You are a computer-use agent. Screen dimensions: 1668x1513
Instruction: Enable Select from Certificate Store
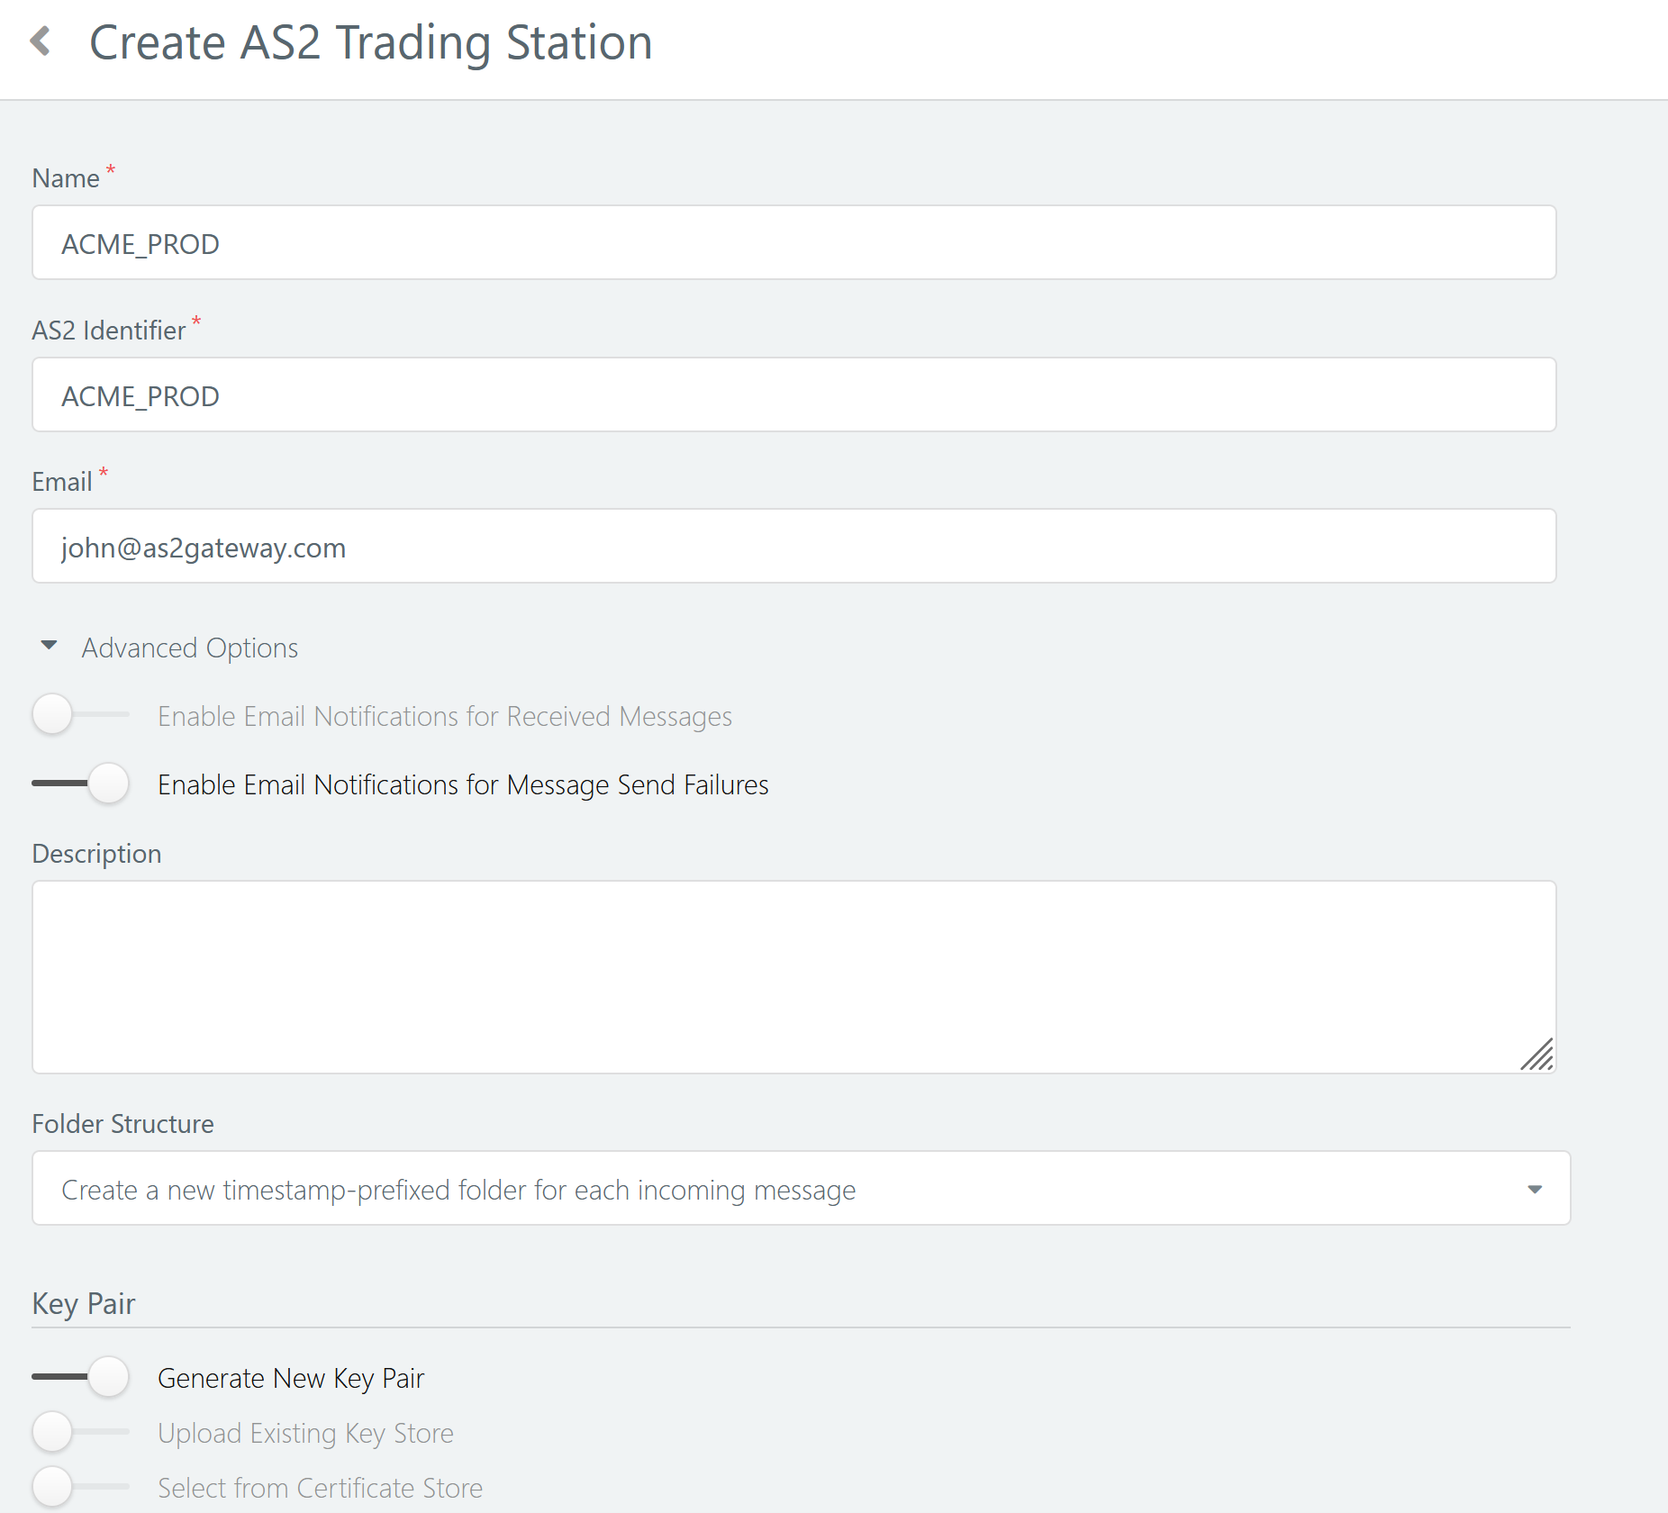[x=80, y=1486]
